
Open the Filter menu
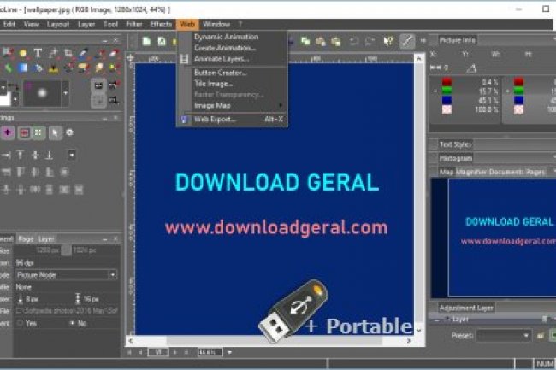[x=134, y=24]
